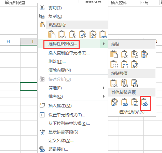162x153 pixels.
Task: Click 插入批注(M) menu entry
Action: click(x=60, y=106)
